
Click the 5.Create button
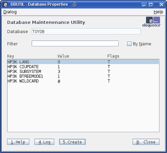click(x=72, y=142)
